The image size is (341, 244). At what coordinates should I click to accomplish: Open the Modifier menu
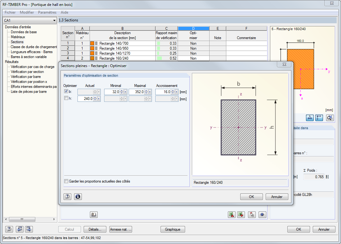tap(27, 12)
